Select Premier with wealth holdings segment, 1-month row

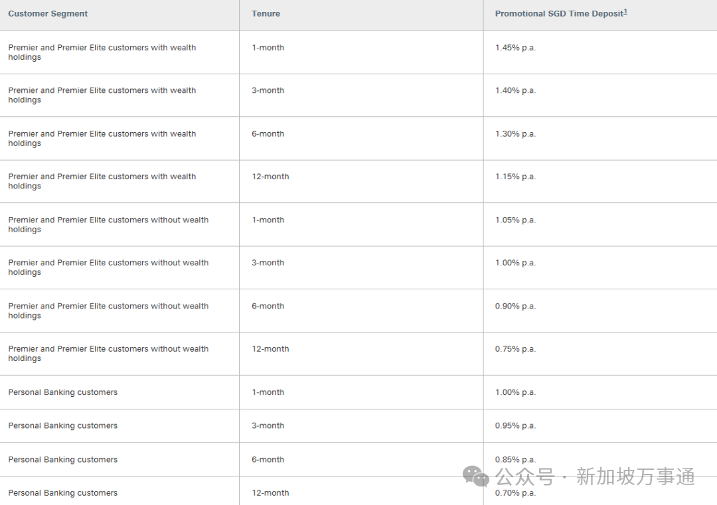[x=102, y=52]
